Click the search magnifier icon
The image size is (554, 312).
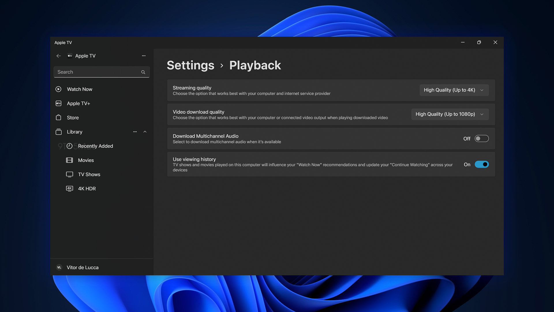click(143, 72)
